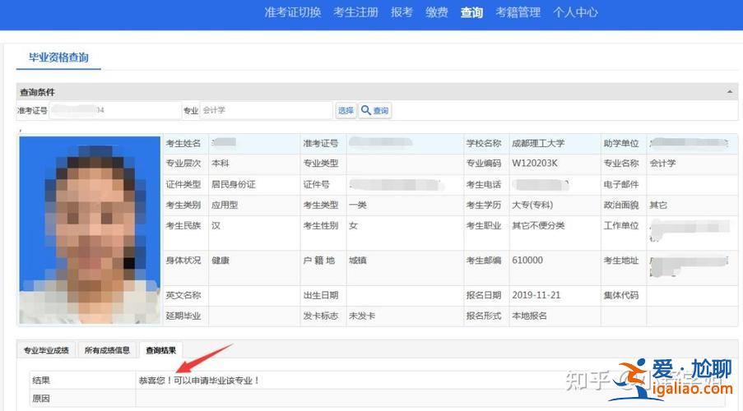743x411 pixels.
Task: Click the 汉 考生民族 value
Action: [x=216, y=226]
